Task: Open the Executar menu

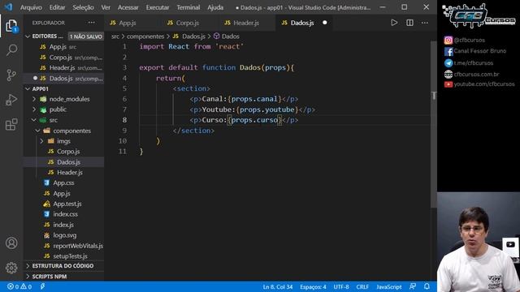Action: click(158, 7)
